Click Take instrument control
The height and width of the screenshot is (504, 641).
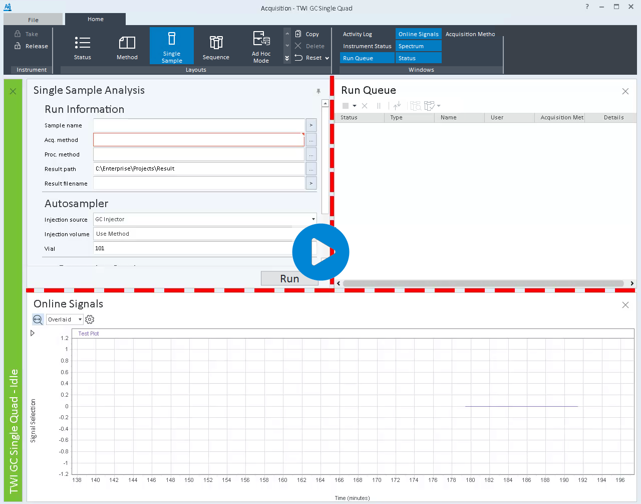click(x=26, y=34)
